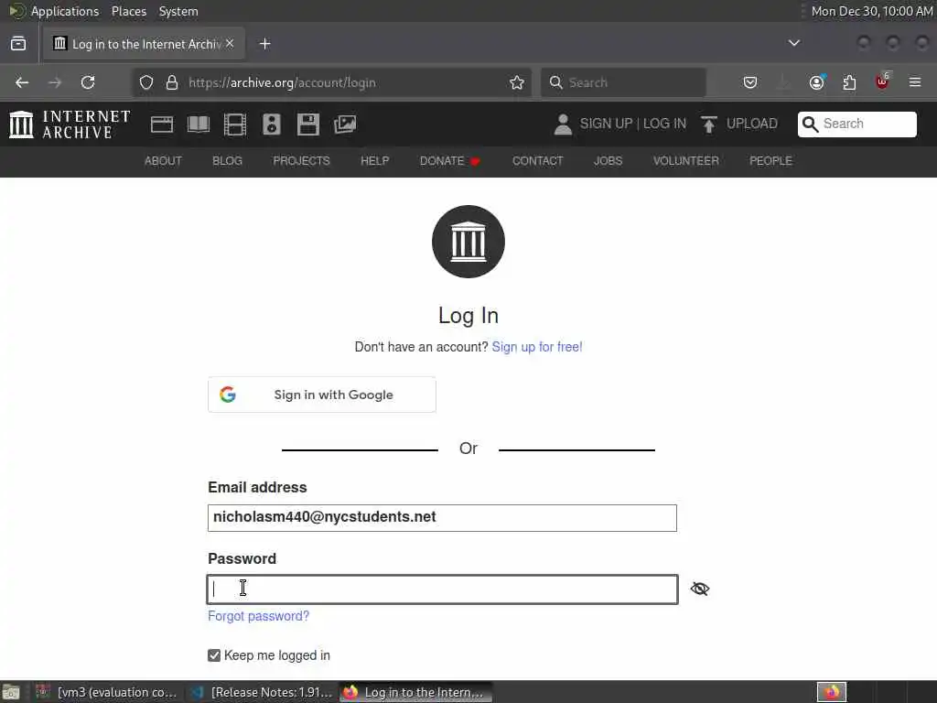The image size is (937, 703).
Task: Click SIGN UP in the top bar
Action: [606, 124]
